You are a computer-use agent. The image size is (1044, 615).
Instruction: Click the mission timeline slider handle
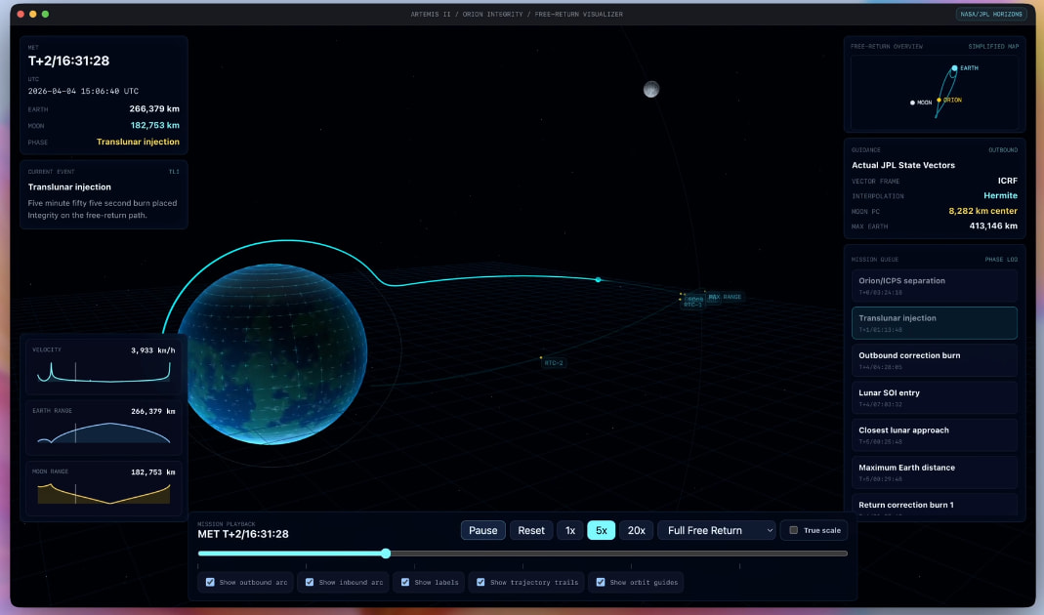(386, 553)
